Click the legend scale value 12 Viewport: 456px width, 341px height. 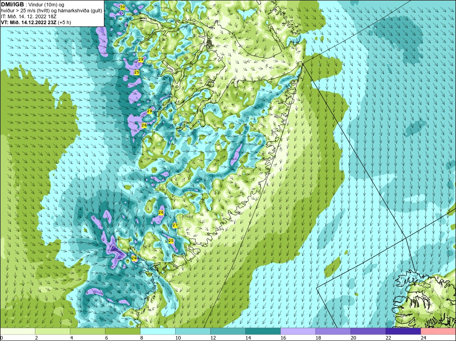(213, 338)
